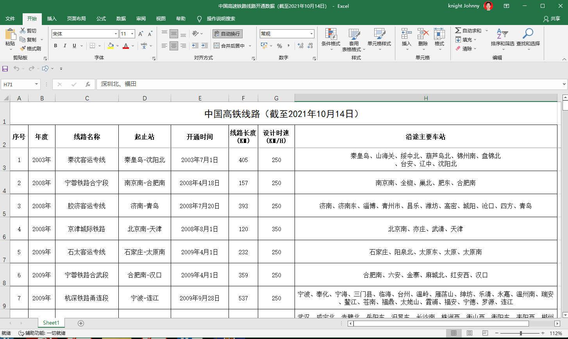Click the increase font size icon
Image resolution: width=568 pixels, height=339 pixels.
(141, 34)
